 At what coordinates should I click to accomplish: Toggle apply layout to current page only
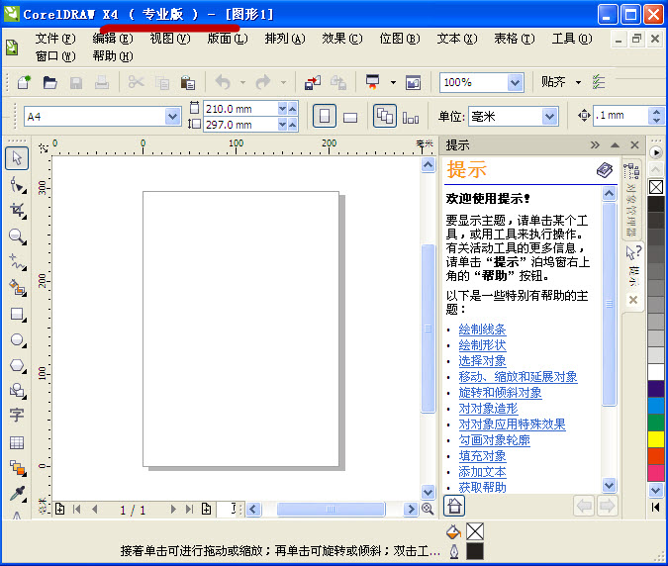[411, 117]
